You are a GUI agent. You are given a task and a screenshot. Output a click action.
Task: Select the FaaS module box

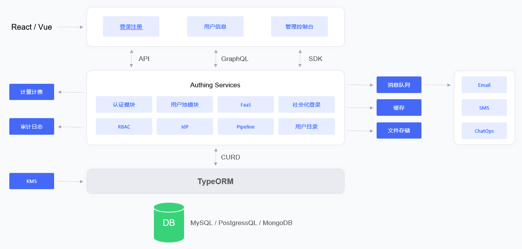click(246, 105)
